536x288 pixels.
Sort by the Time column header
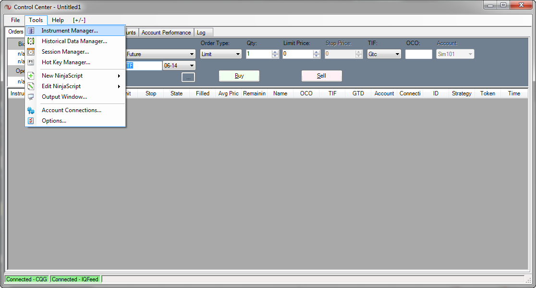coord(514,93)
